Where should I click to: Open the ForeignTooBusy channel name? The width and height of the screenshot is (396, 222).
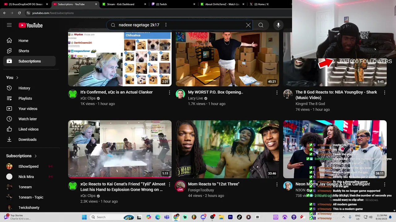(x=201, y=190)
